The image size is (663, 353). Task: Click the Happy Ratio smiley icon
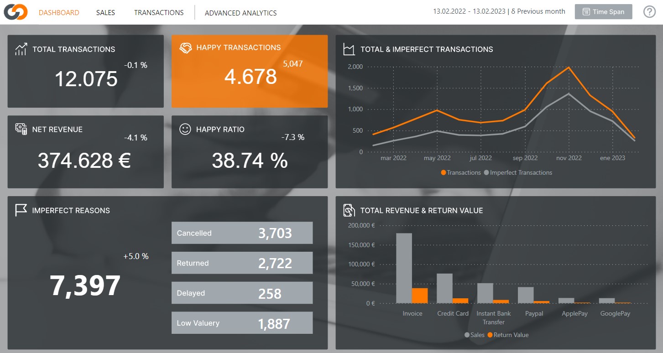(x=185, y=129)
